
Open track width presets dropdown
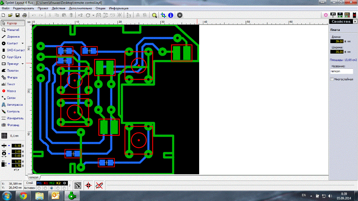pyautogui.click(x=9, y=146)
